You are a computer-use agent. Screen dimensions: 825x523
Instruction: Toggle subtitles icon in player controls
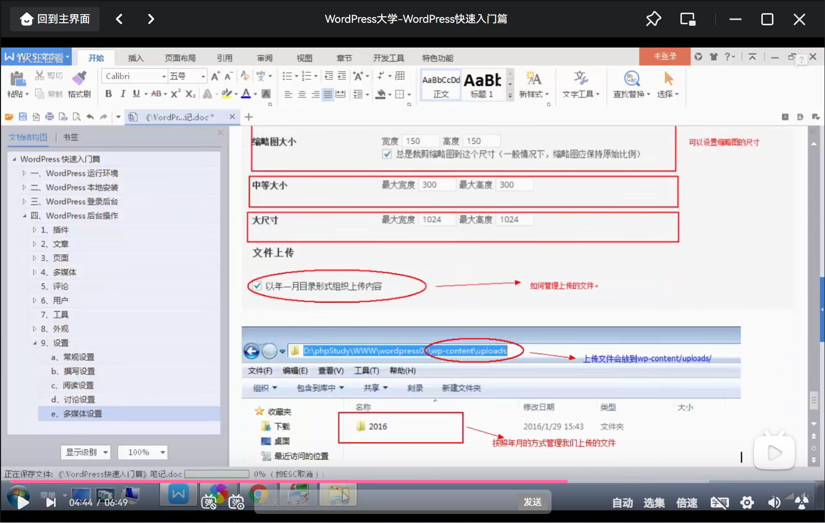719,502
